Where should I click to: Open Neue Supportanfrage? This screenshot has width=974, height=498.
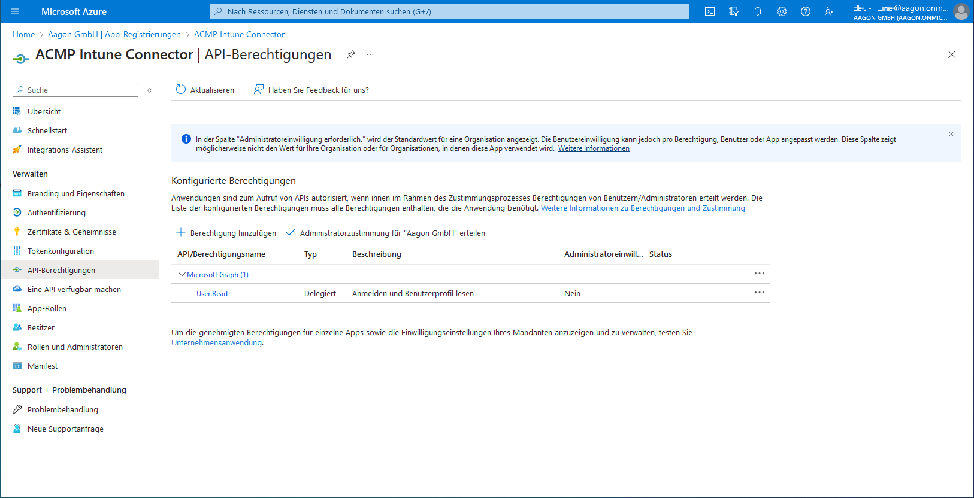pos(65,429)
